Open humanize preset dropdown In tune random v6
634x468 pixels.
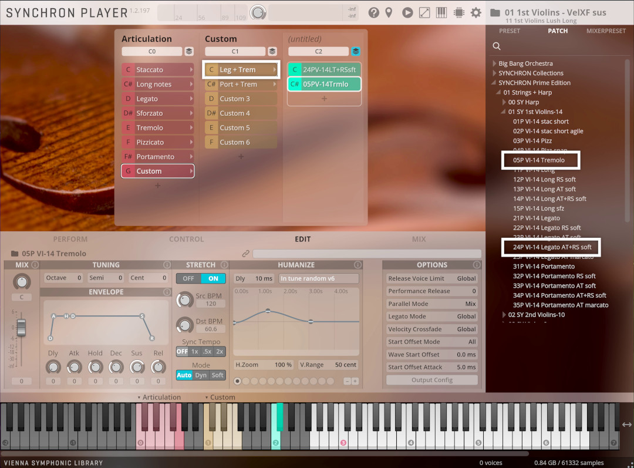click(319, 278)
